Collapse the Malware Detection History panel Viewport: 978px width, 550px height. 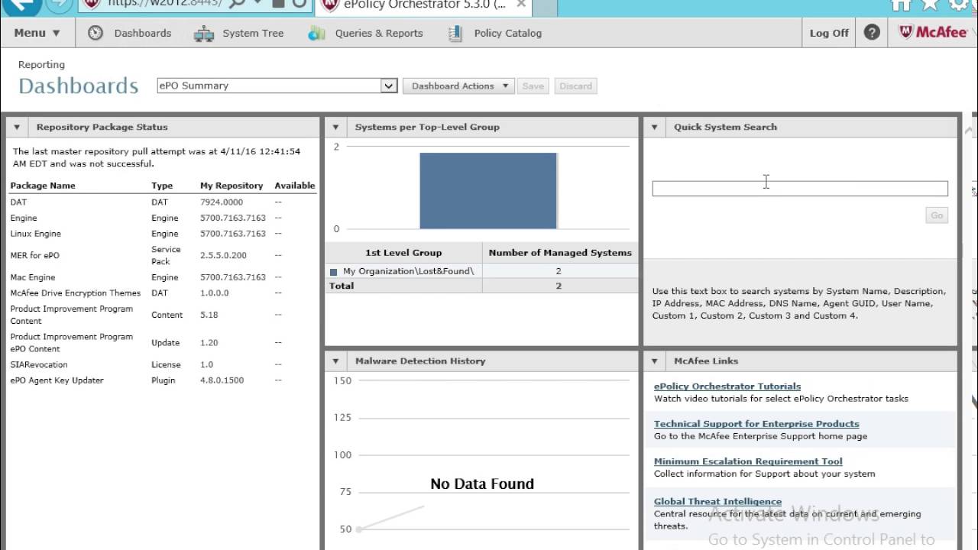335,361
